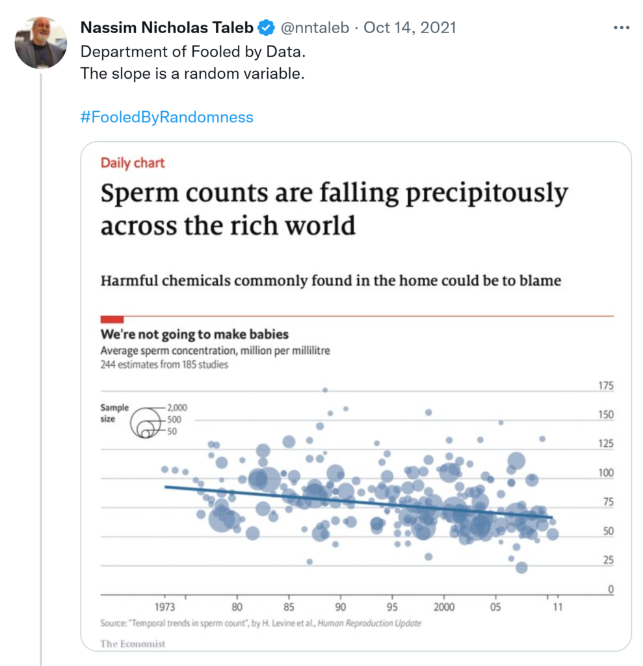The image size is (643, 666).
Task: Click "The slope is a random variable" text
Action: coord(192,73)
